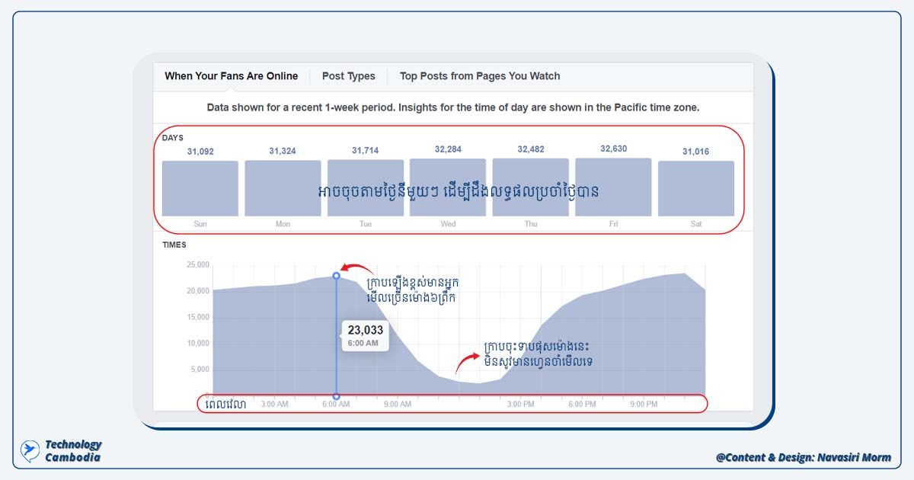Image resolution: width=914 pixels, height=480 pixels.
Task: Click the 6:00 PM time axis label
Action: click(582, 405)
